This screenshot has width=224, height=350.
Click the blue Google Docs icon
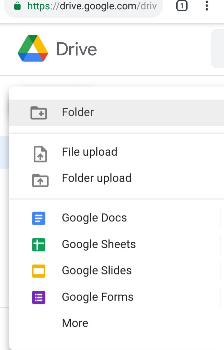point(39,218)
